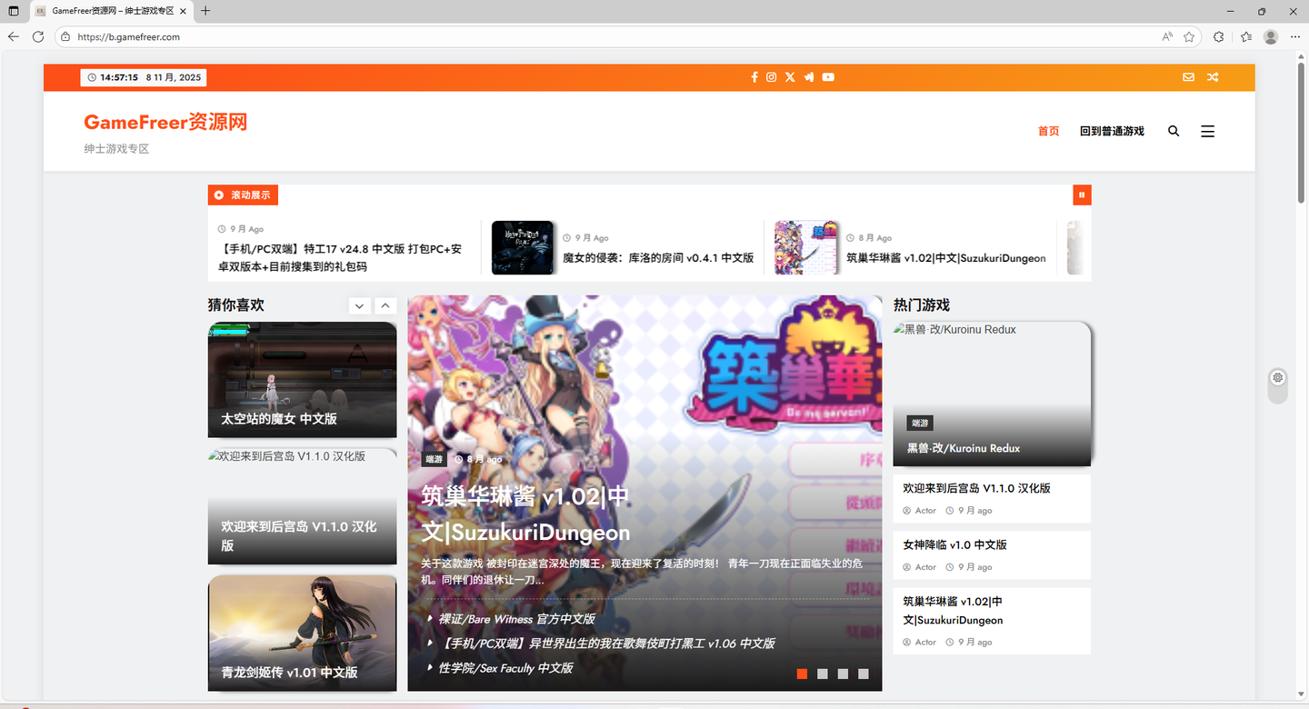Open the X (Twitter) social link
1309x709 pixels.
pos(790,77)
